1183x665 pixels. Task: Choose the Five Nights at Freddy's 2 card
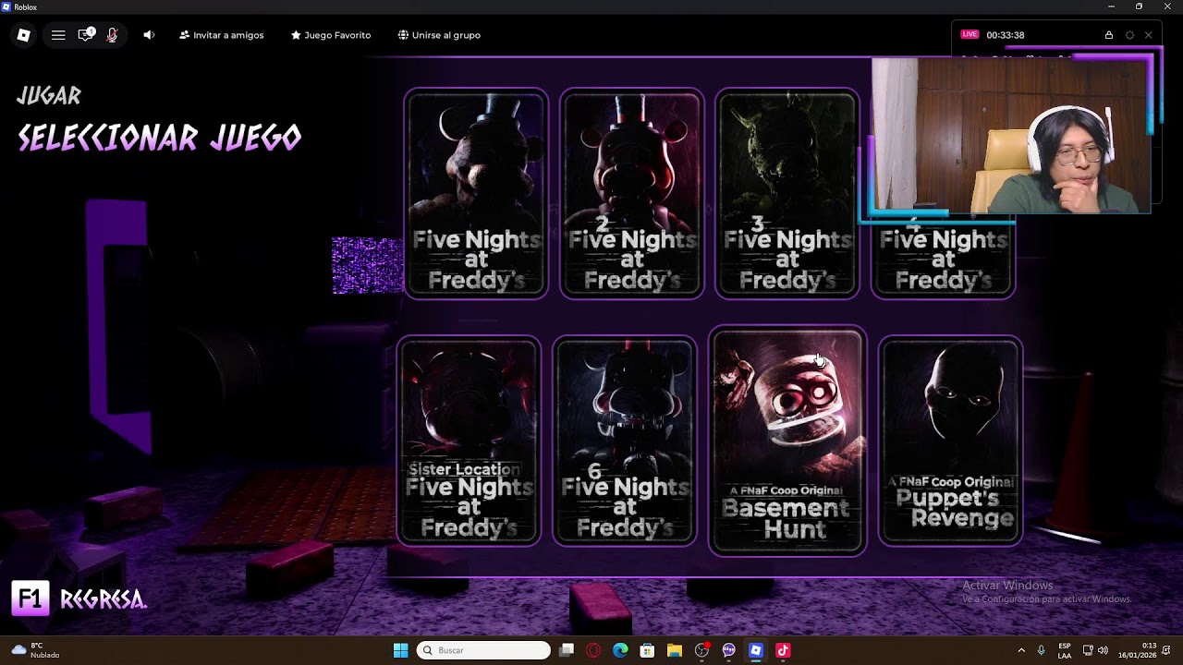tap(632, 194)
